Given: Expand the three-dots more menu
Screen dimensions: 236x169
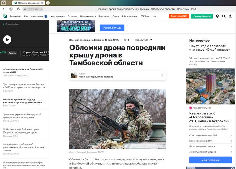Looking at the screenshot, I should 155,16.
